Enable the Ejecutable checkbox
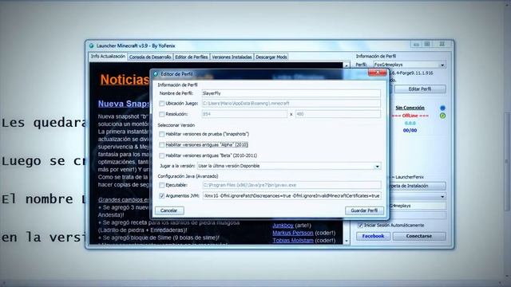 point(161,185)
